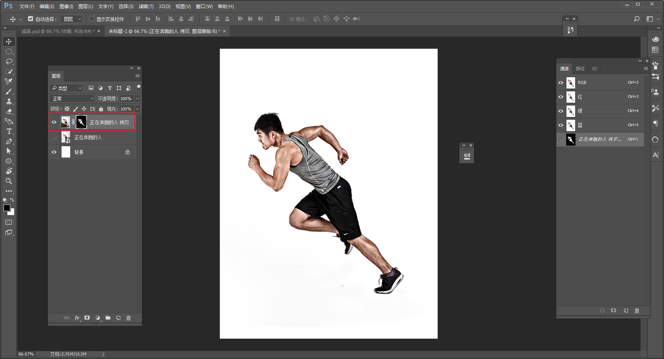This screenshot has width=664, height=359.
Task: Expand the 不透明度 opacity dropdown arrow
Action: tap(137, 98)
